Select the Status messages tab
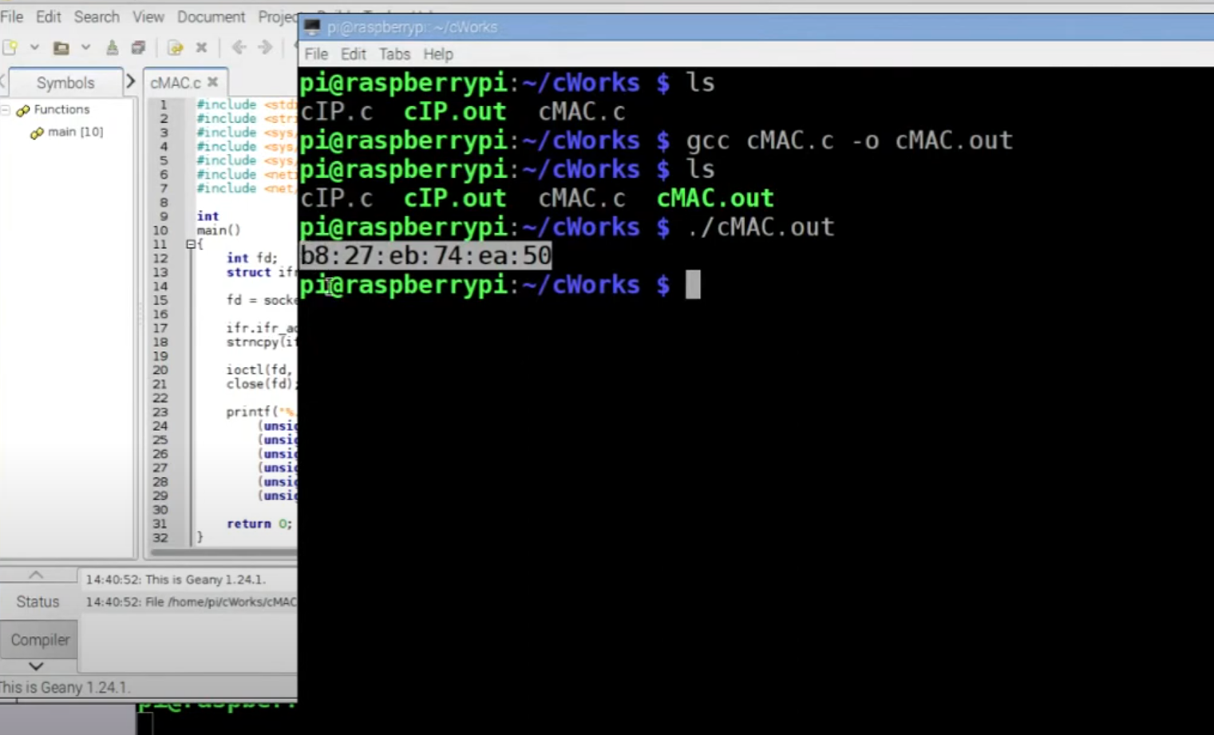1214x735 pixels. pyautogui.click(x=37, y=602)
